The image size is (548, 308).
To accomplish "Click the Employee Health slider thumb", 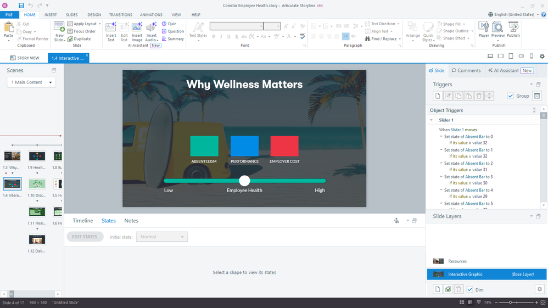I will click(244, 181).
